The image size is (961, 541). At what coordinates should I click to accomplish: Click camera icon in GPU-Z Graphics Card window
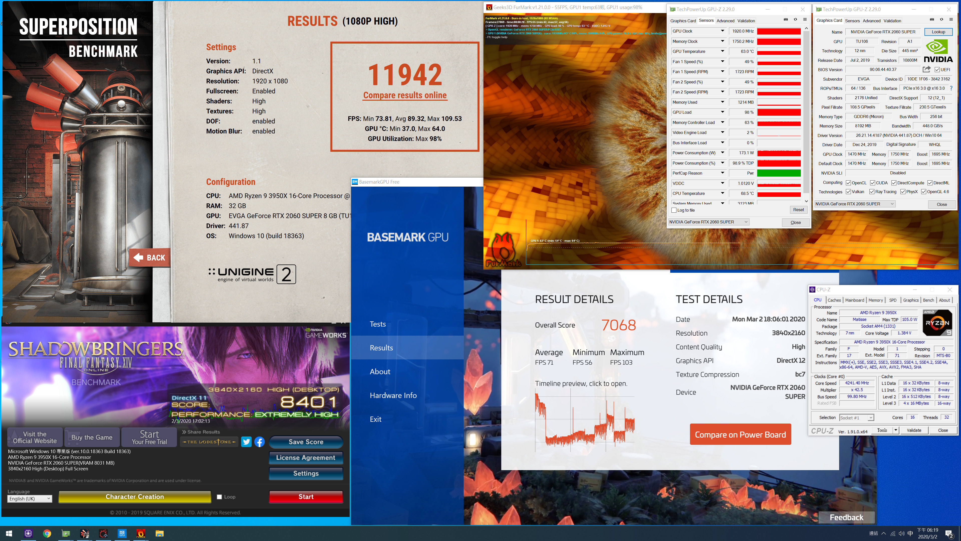pyautogui.click(x=932, y=20)
